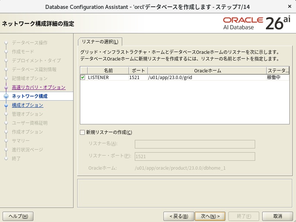Click the 構成オプション step bullet icon

[x=6, y=105]
